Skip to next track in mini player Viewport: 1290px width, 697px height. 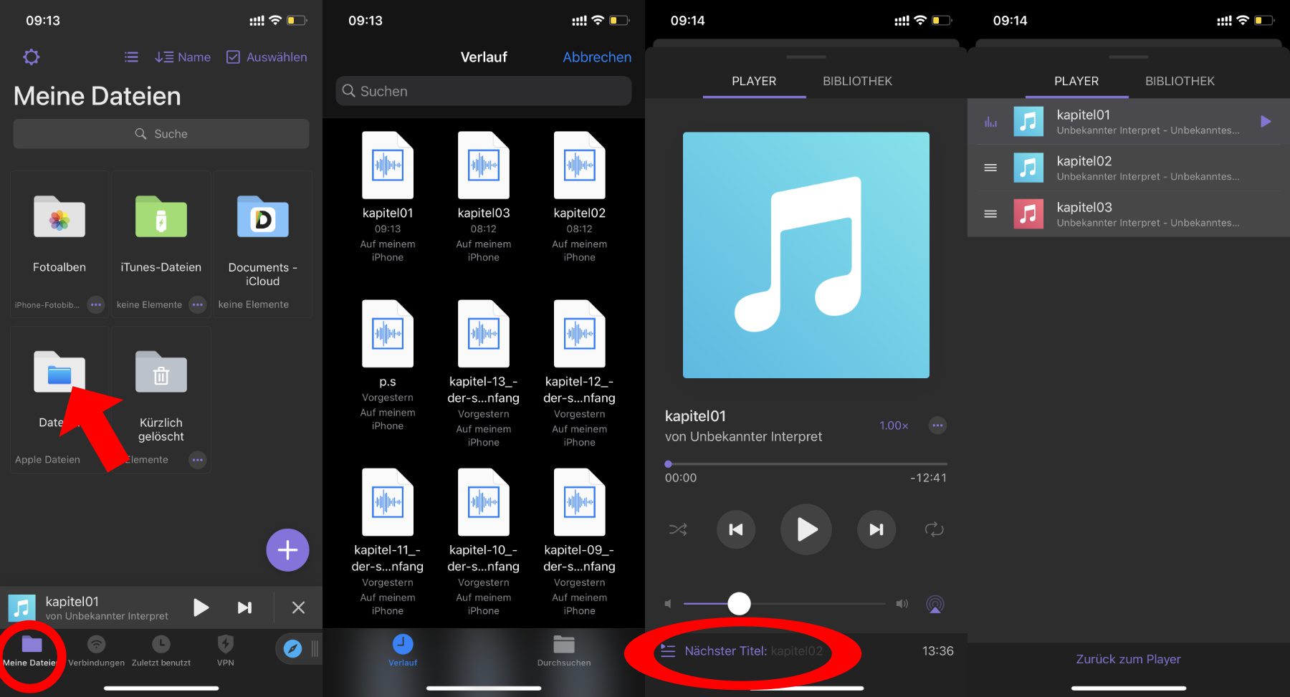point(245,608)
